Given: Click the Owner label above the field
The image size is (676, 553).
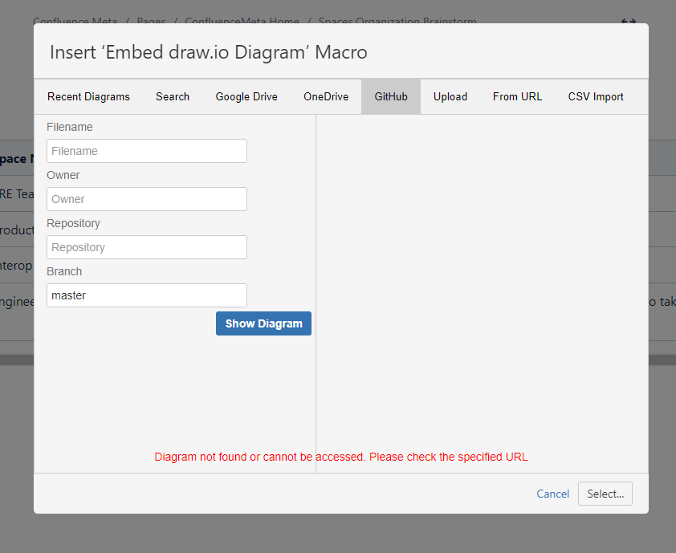Looking at the screenshot, I should click(x=63, y=176).
